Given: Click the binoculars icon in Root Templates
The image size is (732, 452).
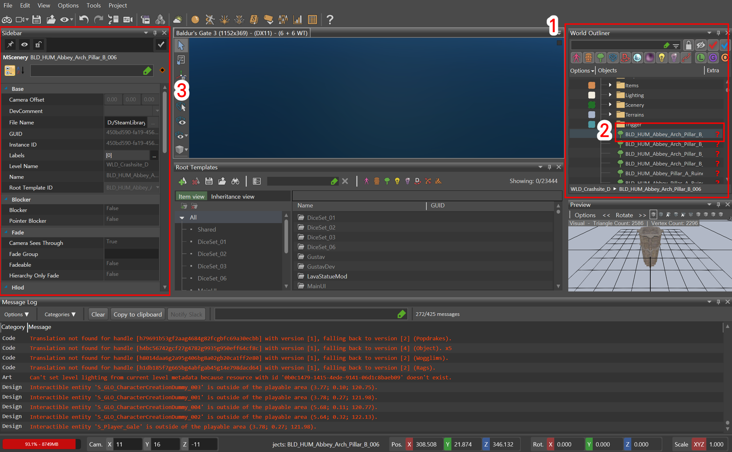Looking at the screenshot, I should [235, 181].
